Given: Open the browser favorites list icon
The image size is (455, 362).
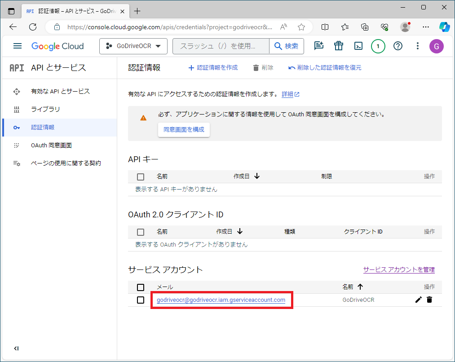Looking at the screenshot, I should coord(345,27).
